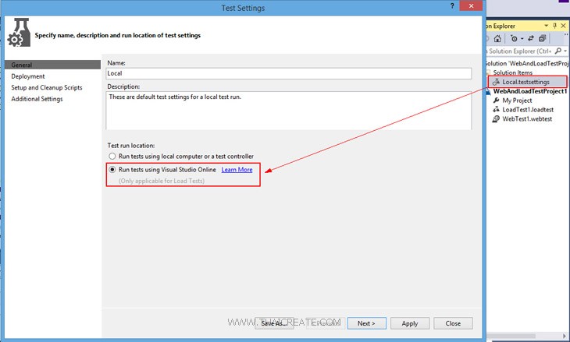Click the Close button at dialog bottom
Image resolution: width=570 pixels, height=342 pixels.
[x=453, y=323]
